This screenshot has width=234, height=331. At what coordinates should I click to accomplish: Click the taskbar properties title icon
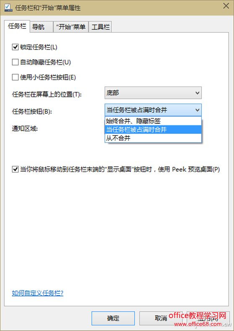tap(8, 8)
